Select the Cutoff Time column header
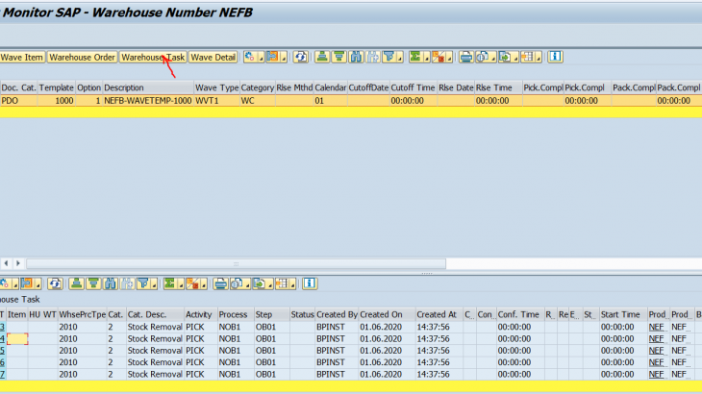 413,87
